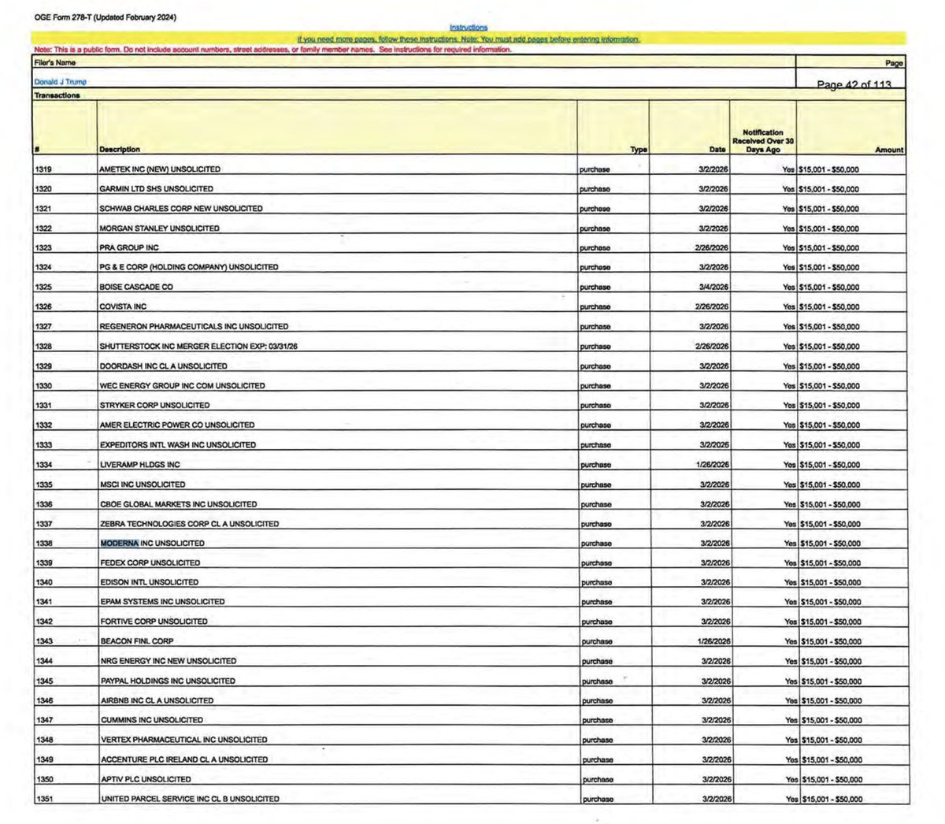The height and width of the screenshot is (824, 945).
Task: Select BOISE CASCADE CO description
Action: [136, 287]
